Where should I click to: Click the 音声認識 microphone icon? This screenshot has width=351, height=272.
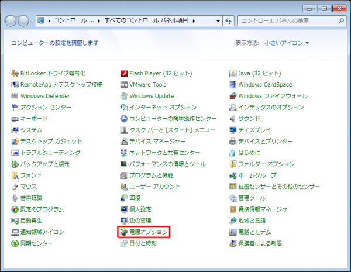click(15, 198)
